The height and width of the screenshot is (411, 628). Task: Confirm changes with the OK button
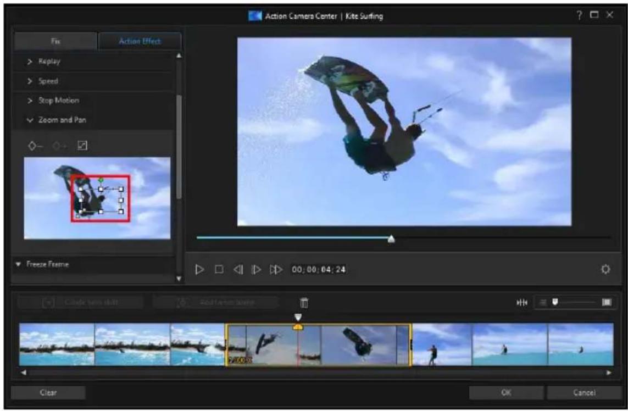[x=506, y=393]
